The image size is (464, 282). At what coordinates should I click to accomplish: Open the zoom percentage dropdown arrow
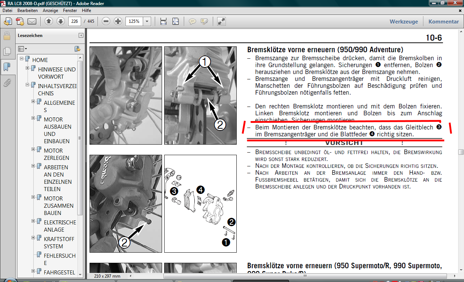coord(147,21)
